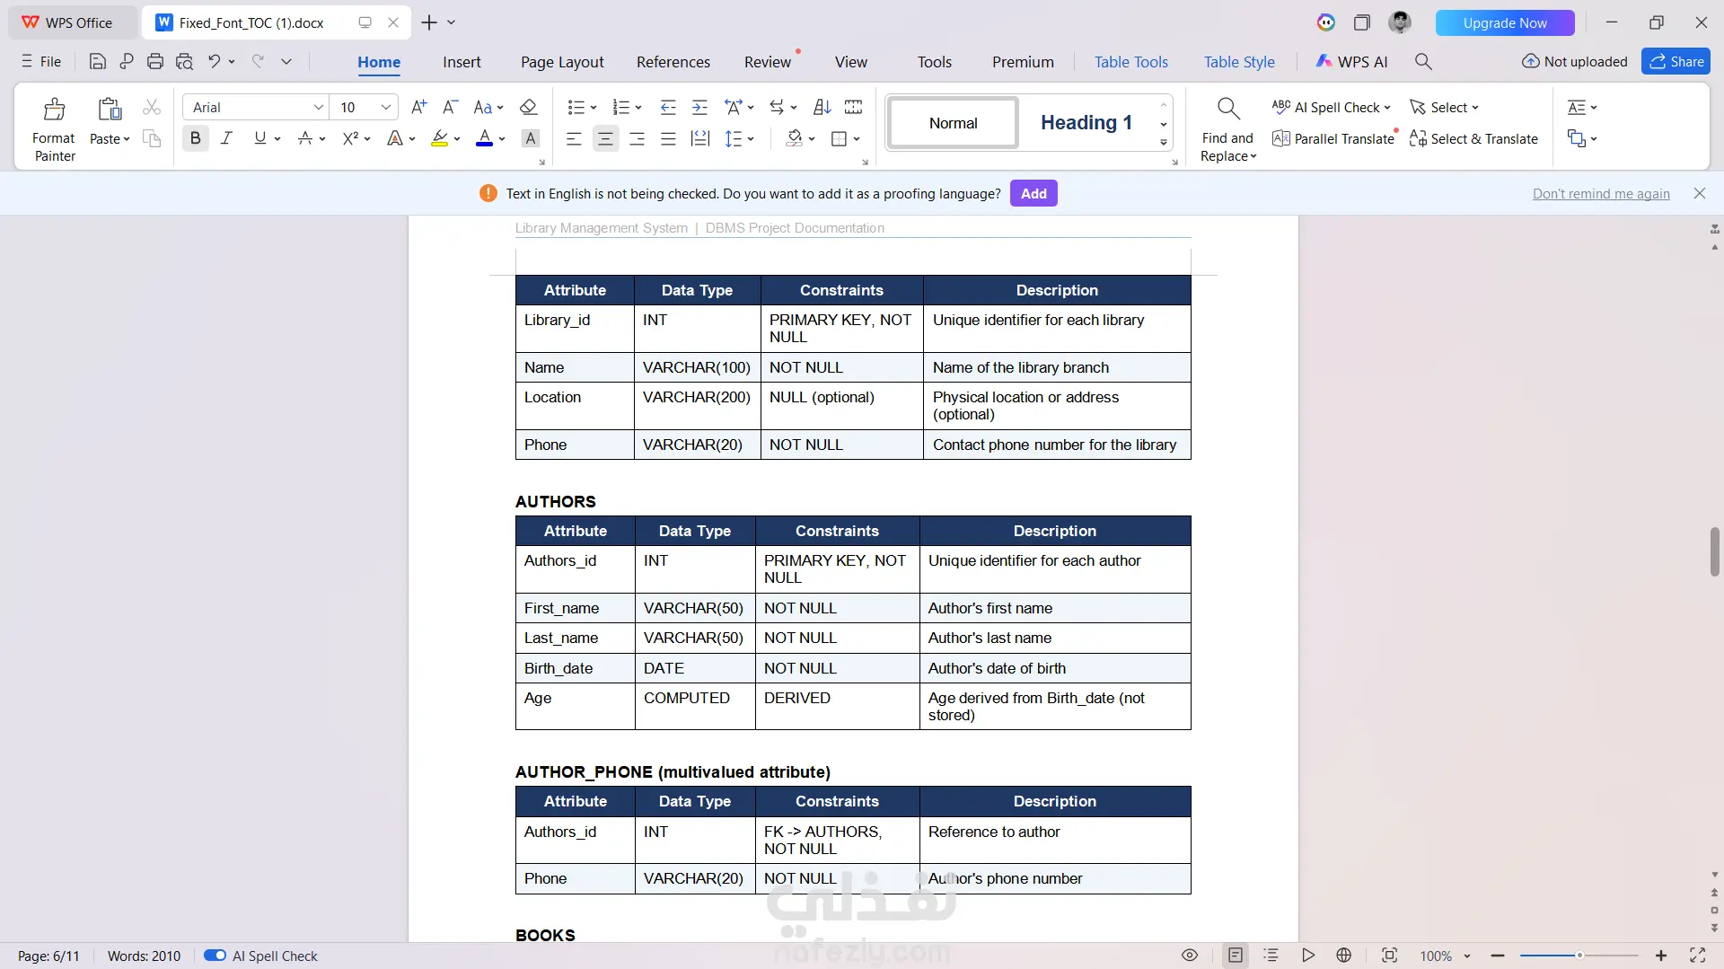Viewport: 1724px width, 969px height.
Task: Toggle center alignment
Action: tap(606, 138)
